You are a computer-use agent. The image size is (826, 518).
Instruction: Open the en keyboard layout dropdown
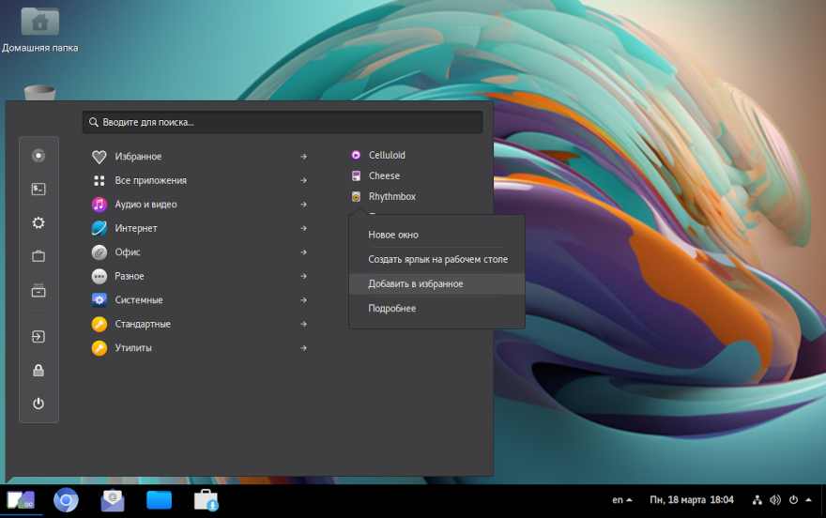tap(621, 500)
